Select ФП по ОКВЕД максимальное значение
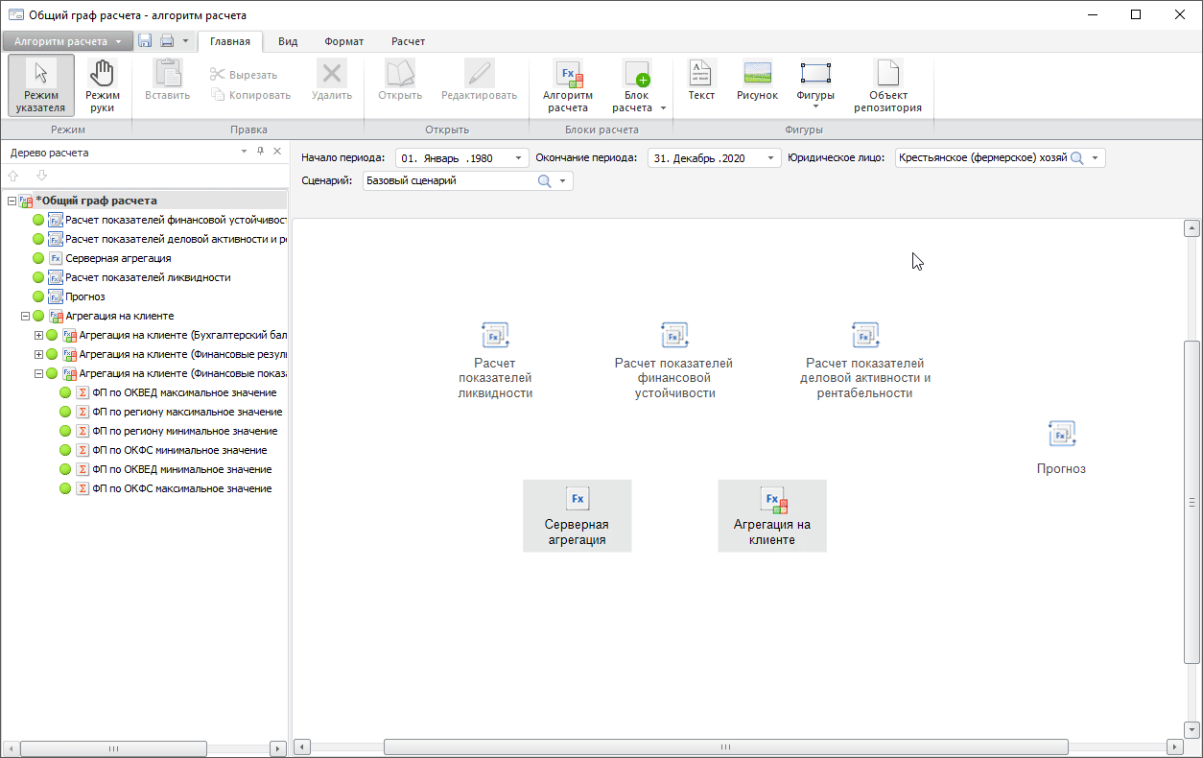1203x758 pixels. point(183,392)
